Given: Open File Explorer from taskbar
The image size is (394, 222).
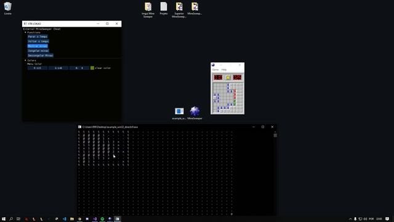Looking at the screenshot, I should 72,219.
